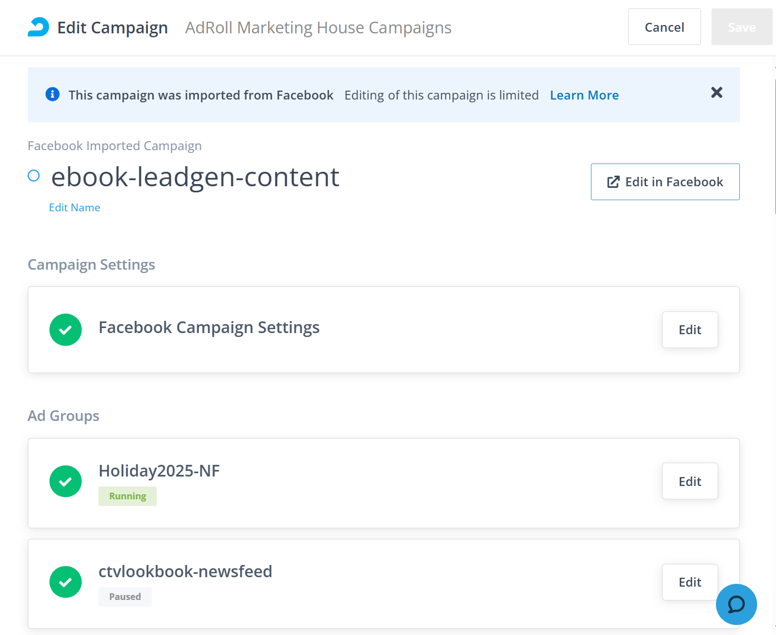
Task: Open the chat support bubble
Action: (736, 604)
